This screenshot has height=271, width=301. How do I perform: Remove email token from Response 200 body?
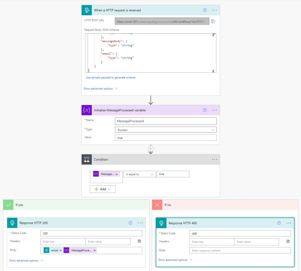click(x=60, y=250)
